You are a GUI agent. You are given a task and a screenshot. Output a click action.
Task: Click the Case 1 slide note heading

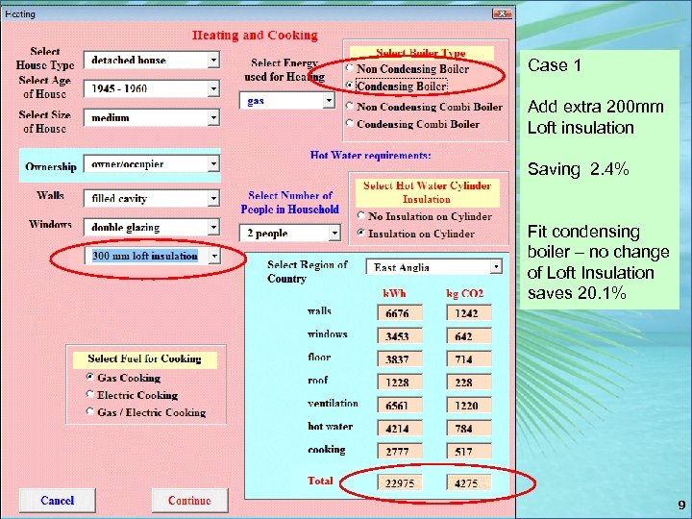pos(555,65)
